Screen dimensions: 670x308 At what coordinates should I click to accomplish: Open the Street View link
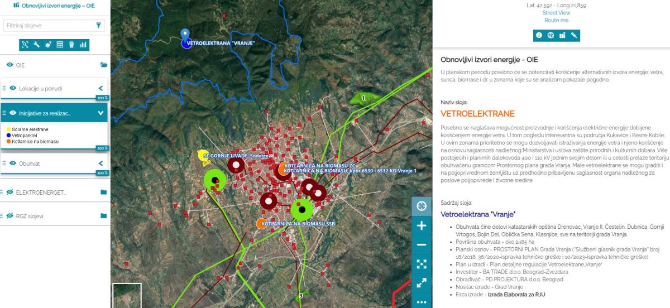tap(556, 13)
